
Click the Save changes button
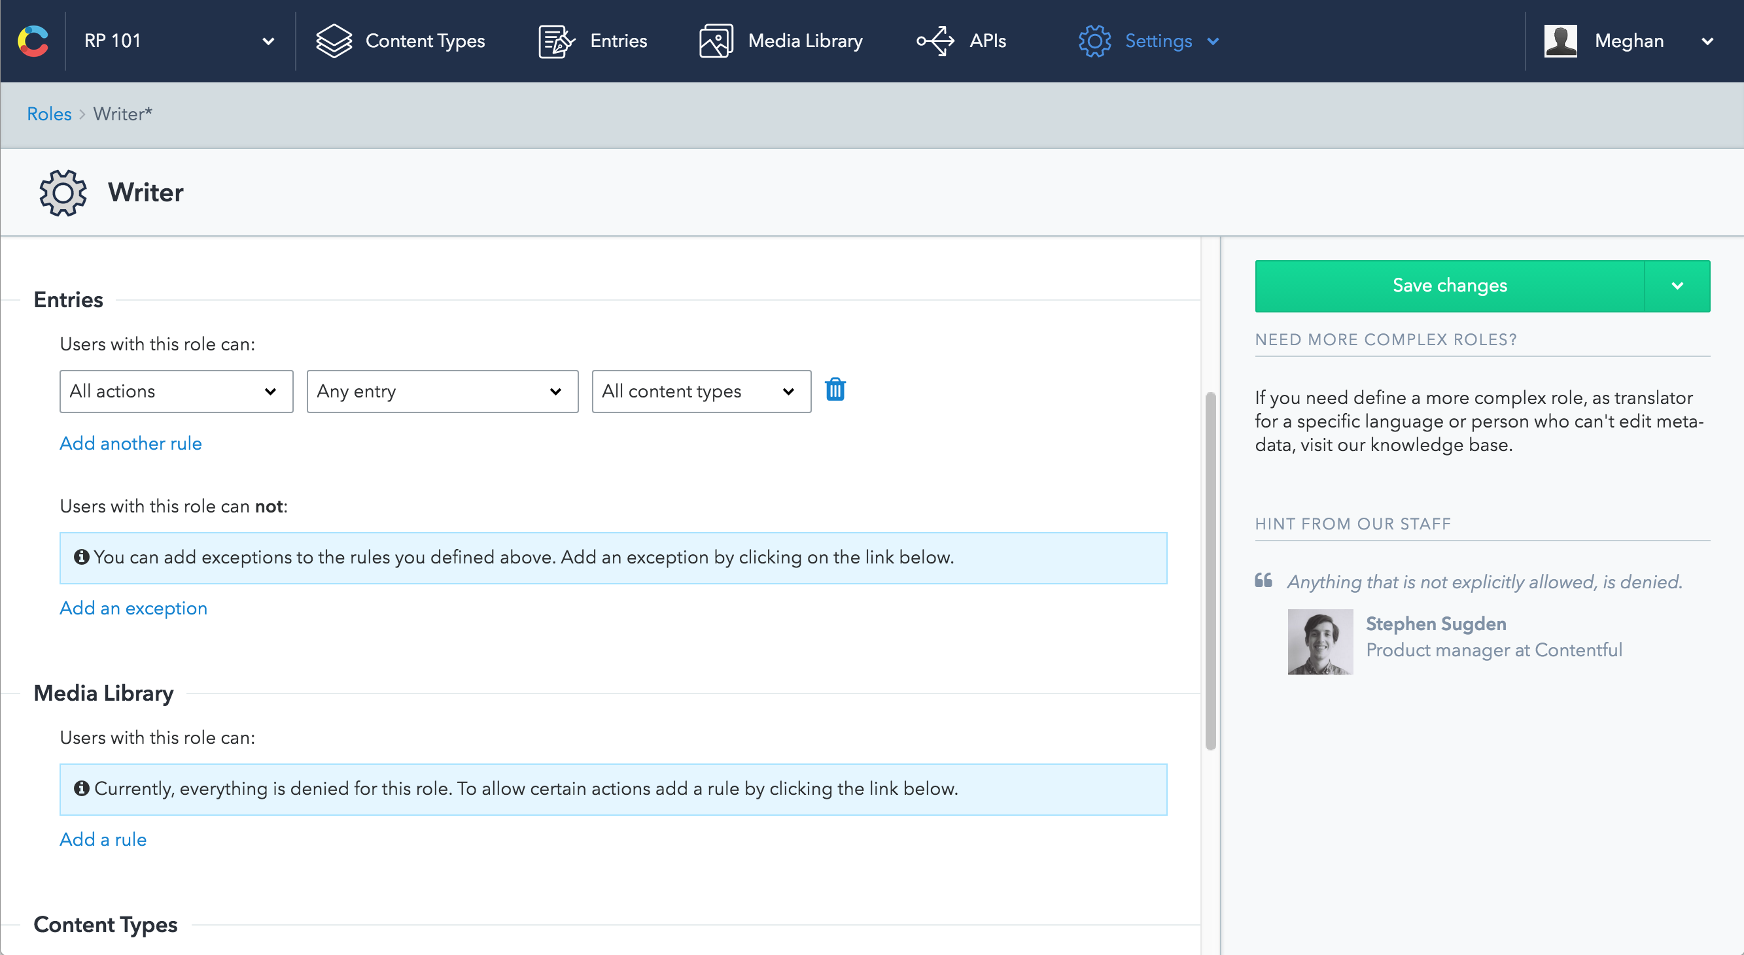[1449, 286]
